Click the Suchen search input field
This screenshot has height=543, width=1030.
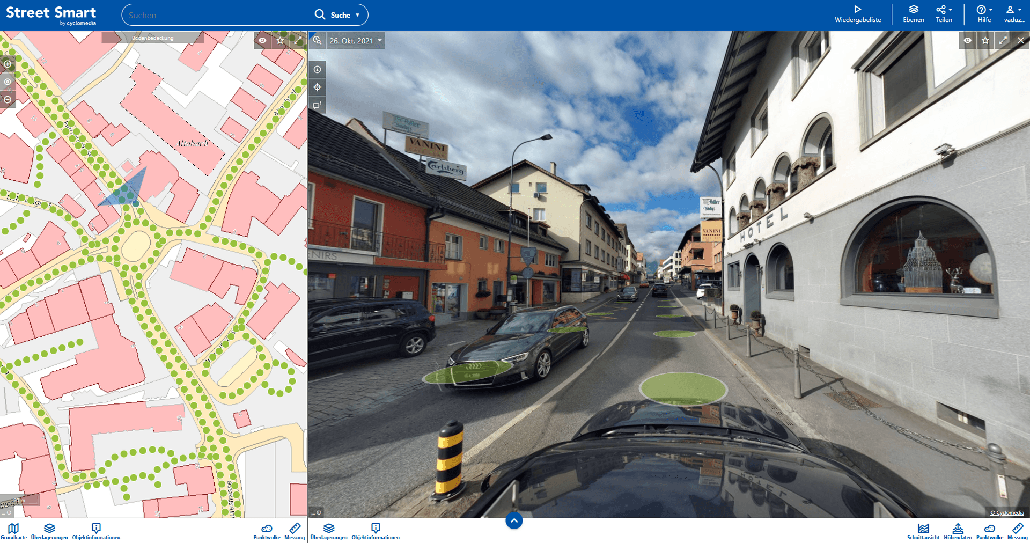point(217,15)
